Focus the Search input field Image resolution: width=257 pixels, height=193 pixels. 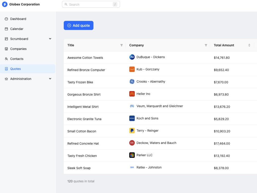coord(91,4)
